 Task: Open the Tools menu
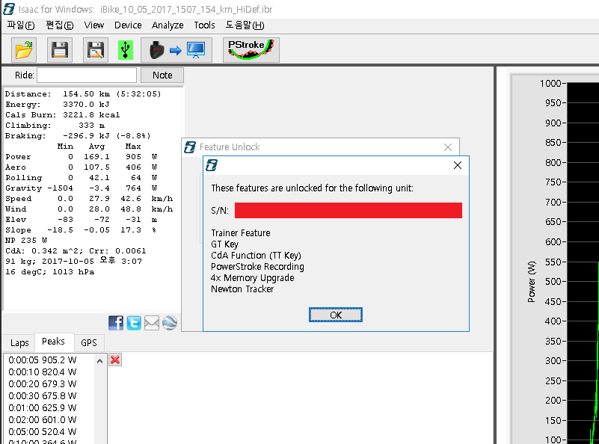pos(204,25)
